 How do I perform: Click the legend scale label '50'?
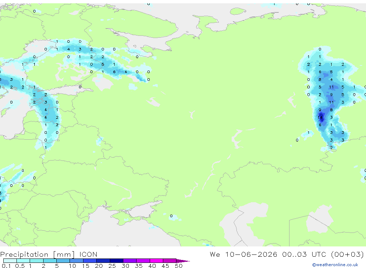tap(179, 266)
